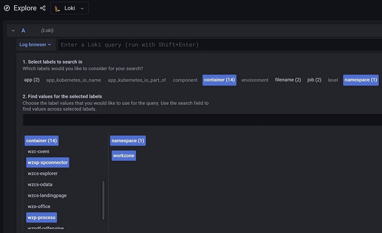Select wzcs-explorer from container values
Viewport: 382px width, 233px height.
43,173
